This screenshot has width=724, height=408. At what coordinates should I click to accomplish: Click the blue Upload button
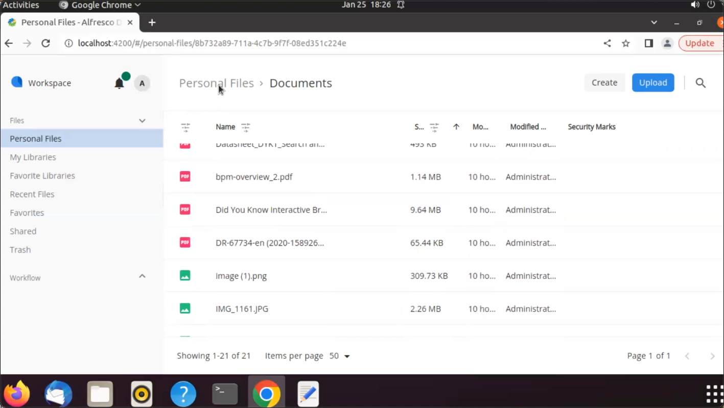652,82
